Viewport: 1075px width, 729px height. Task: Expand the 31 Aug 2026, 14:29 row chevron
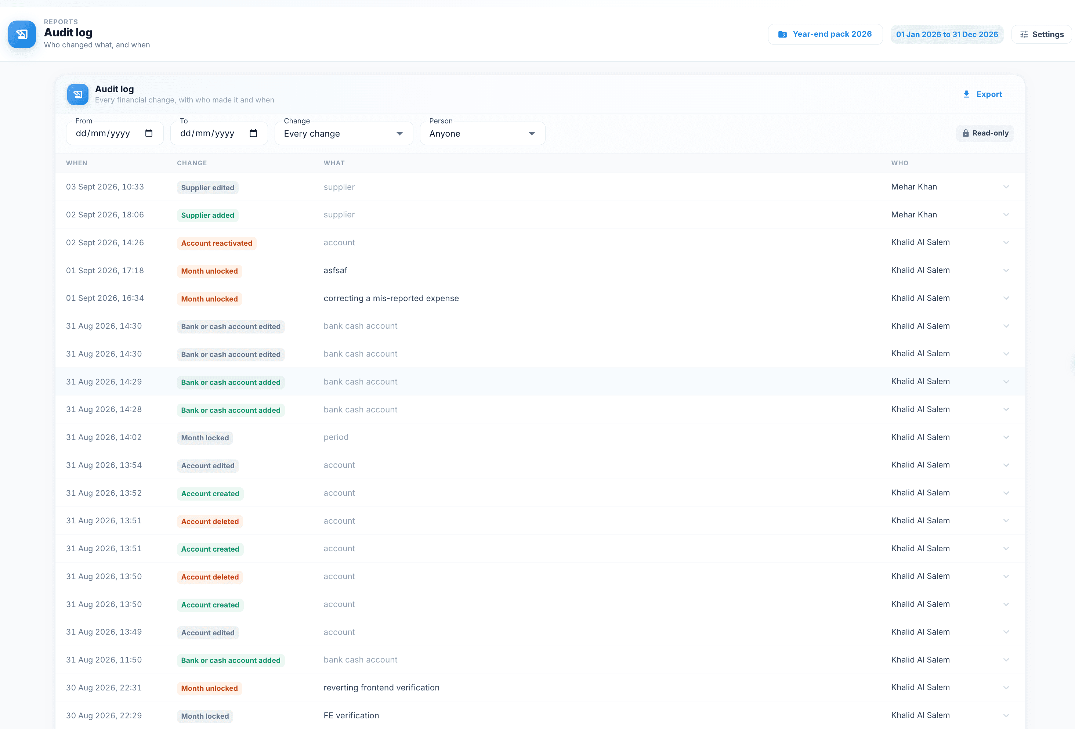1006,382
